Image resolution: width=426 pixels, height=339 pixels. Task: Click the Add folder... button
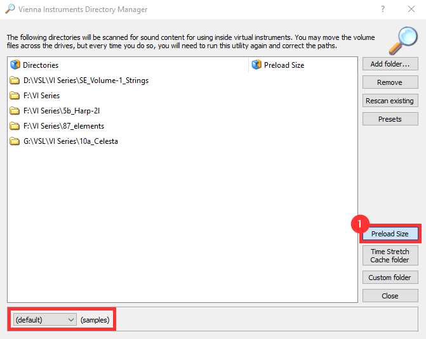(390, 64)
